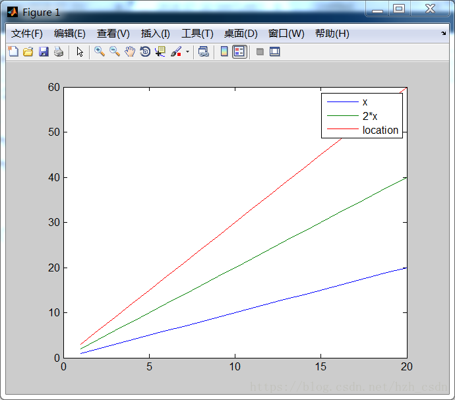Select the '2*x' legend entry text

[370, 116]
